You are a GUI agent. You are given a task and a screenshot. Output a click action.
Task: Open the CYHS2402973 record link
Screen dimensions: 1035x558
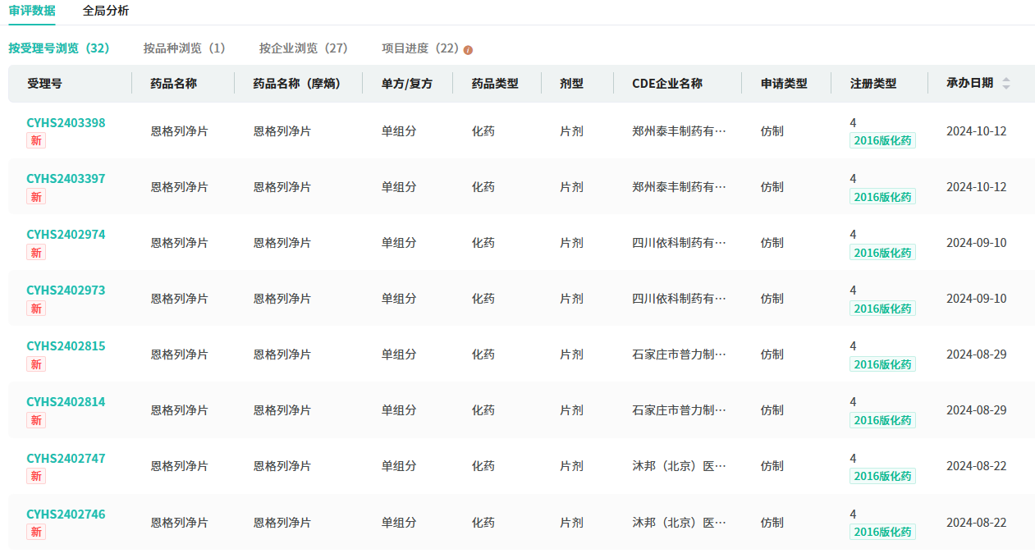pyautogui.click(x=66, y=290)
